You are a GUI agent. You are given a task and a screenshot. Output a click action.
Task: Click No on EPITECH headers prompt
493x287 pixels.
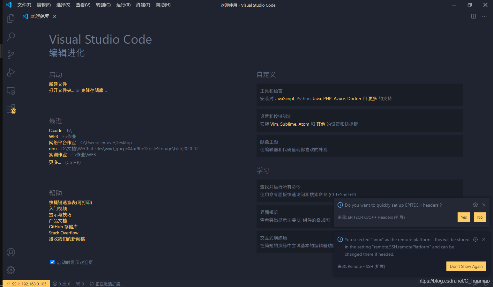coord(480,217)
